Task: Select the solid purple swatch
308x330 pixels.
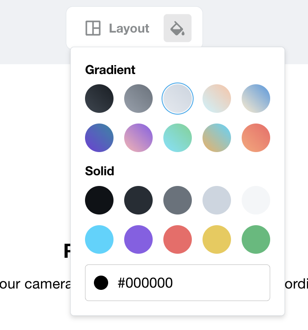Action: [x=138, y=239]
